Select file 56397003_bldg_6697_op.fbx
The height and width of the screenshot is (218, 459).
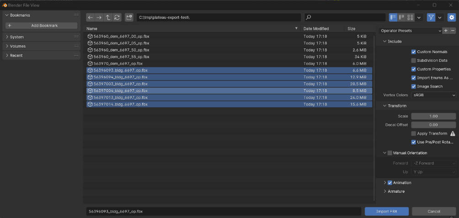[229, 84]
